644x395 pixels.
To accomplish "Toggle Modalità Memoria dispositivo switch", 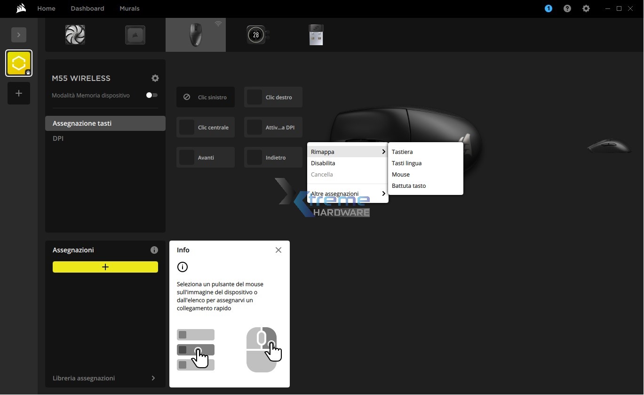I will coord(151,95).
